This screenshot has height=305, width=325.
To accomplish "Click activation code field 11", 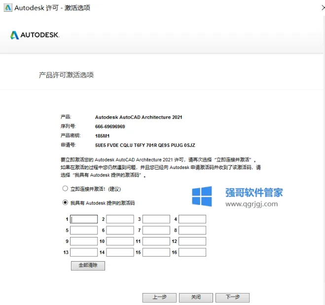I will click(156, 241).
